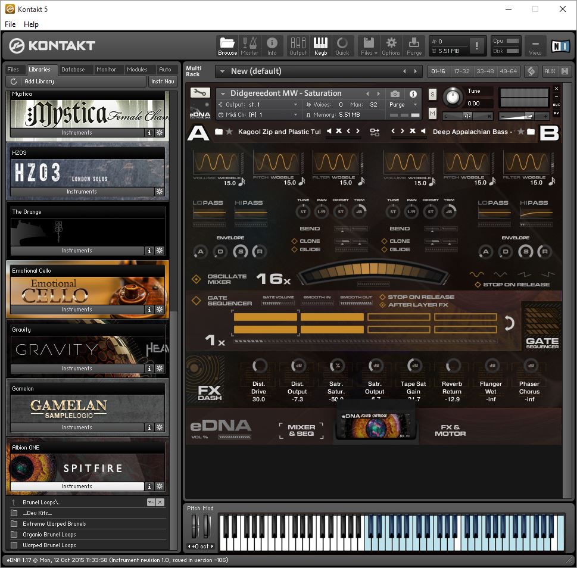Adjust the Tune knob
577x568 pixels.
[453, 97]
